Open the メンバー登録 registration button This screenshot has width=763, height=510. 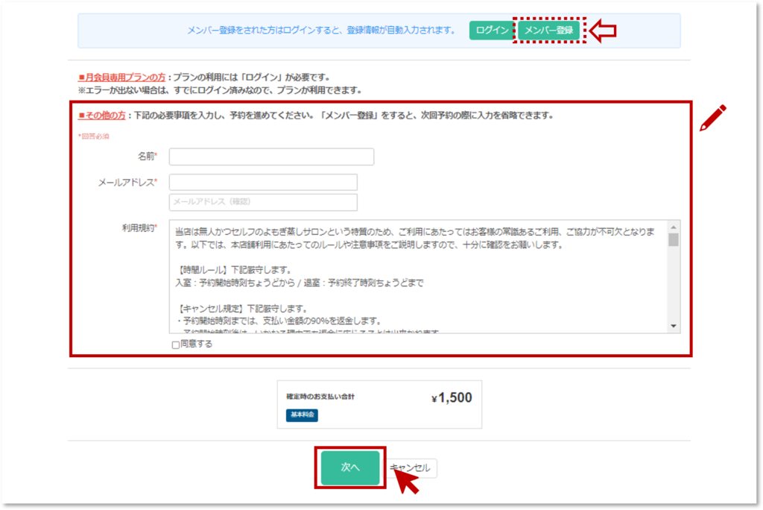(x=549, y=31)
